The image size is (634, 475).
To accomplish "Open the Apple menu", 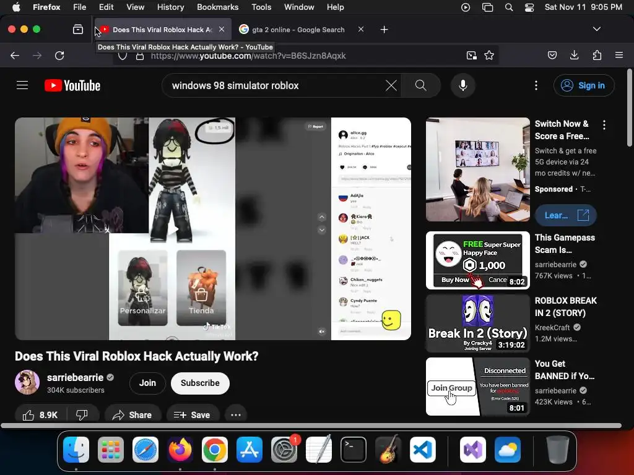I will click(16, 7).
